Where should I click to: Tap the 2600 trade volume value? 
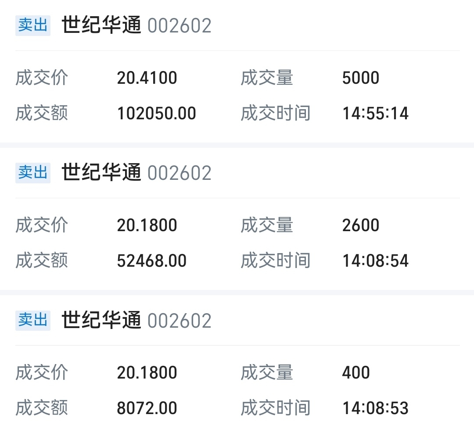pyautogui.click(x=361, y=225)
